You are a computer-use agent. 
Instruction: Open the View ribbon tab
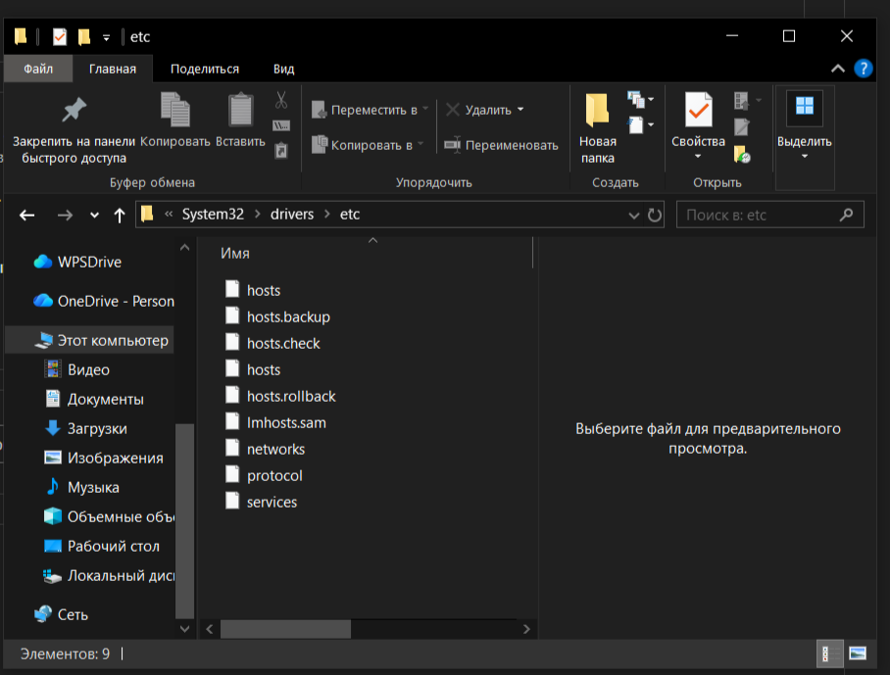(284, 69)
